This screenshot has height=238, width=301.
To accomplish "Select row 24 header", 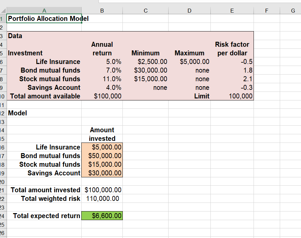I will [x=3, y=216].
